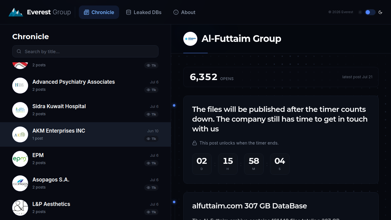The width and height of the screenshot is (391, 220).
Task: Click the latest post Jul 21 label
Action: 357,77
